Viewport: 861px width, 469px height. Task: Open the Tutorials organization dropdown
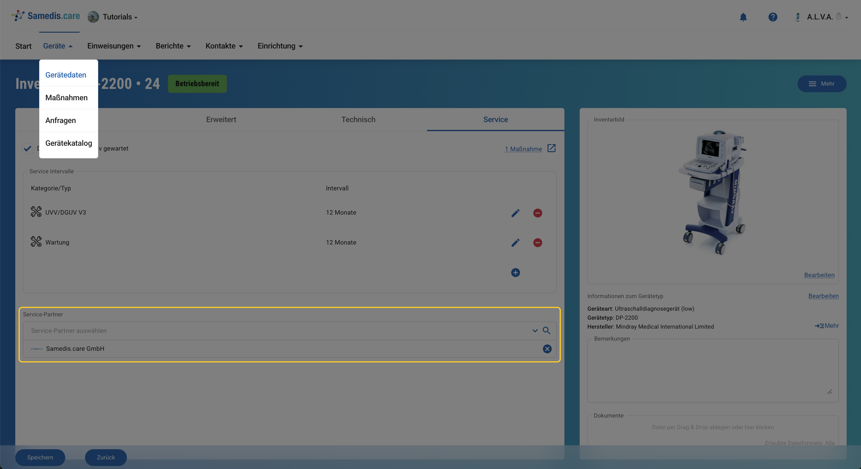click(119, 17)
